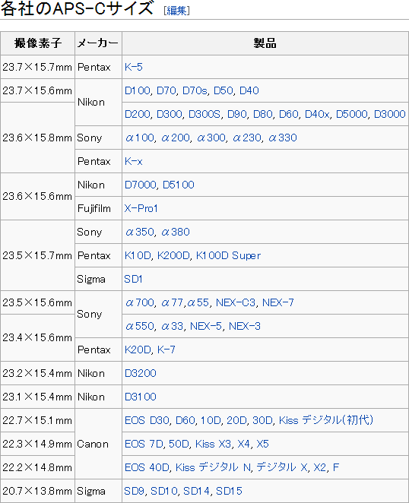The height and width of the screenshot is (503, 409).
Task: Click the 編集 edit link beside the heading
Action: point(176,11)
